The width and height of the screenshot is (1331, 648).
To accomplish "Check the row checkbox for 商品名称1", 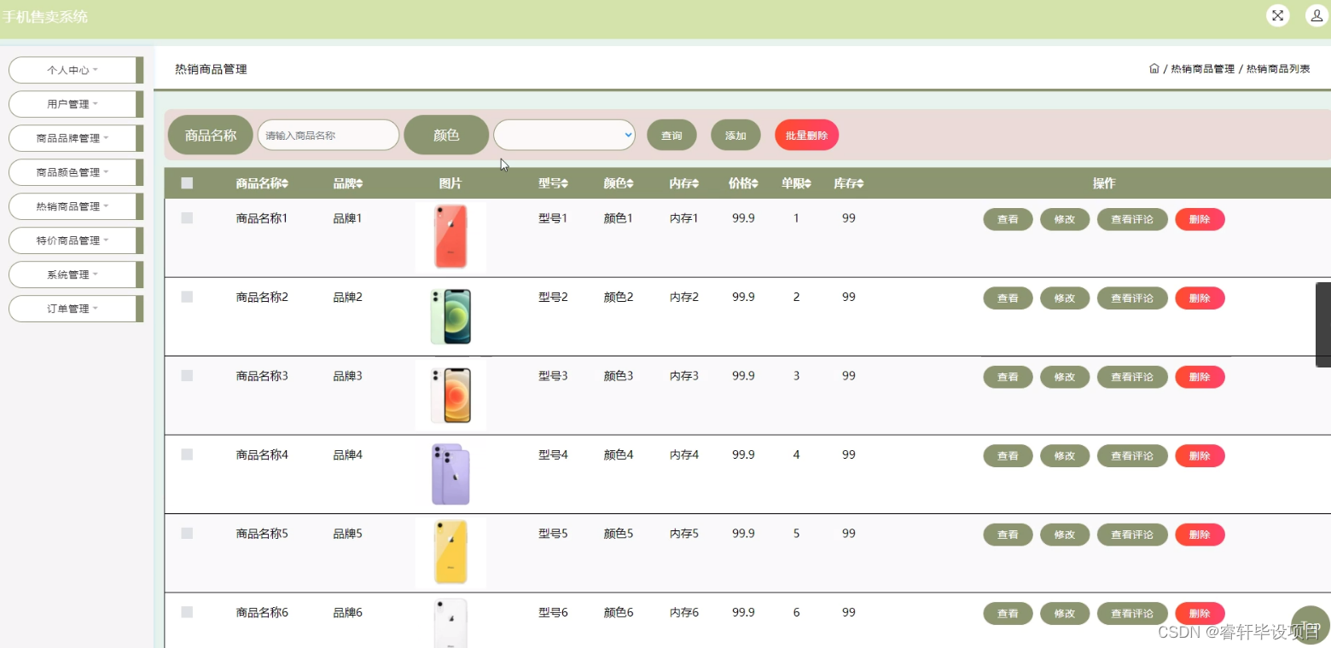I will [x=187, y=217].
